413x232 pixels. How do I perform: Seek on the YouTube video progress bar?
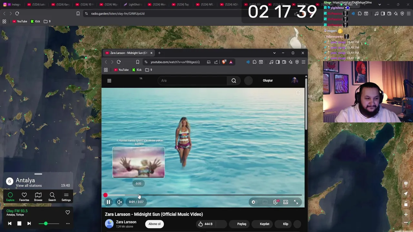203,195
